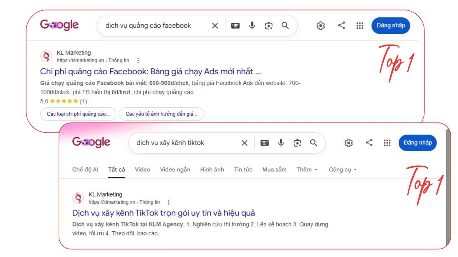Open 'Dịch vụ xây kênh TikTok trọn gói' link
458x257 pixels.
(x=164, y=213)
